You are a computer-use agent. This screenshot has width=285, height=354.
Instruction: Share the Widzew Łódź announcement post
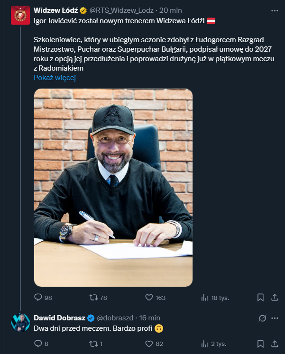(x=274, y=298)
